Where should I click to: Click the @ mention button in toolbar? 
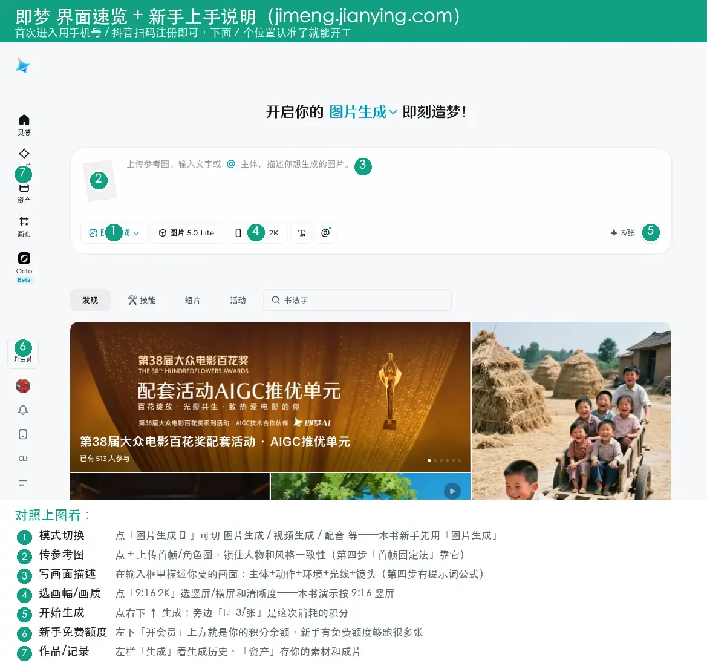[x=325, y=233]
